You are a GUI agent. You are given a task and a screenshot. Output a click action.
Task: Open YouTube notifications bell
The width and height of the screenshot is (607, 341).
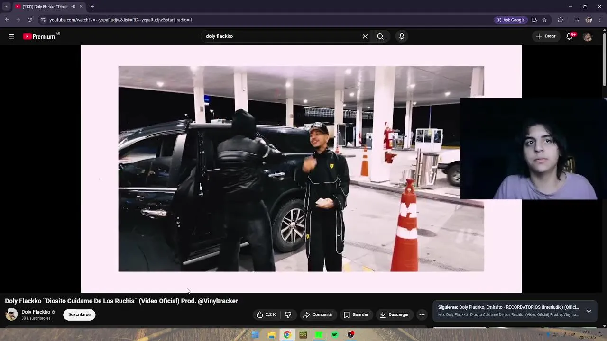[570, 36]
